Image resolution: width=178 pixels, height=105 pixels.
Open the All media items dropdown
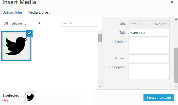(x=22, y=23)
